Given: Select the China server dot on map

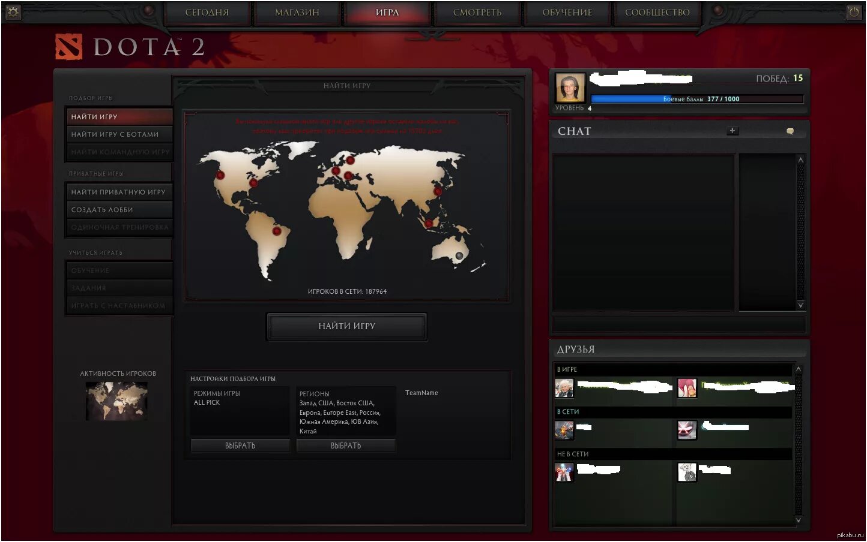Looking at the screenshot, I should pos(438,192).
